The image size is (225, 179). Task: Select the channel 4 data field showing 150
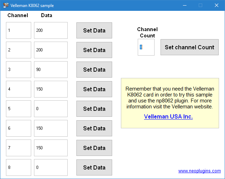pyautogui.click(x=51, y=89)
